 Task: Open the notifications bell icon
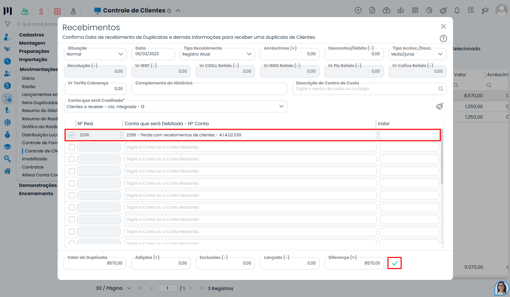[457, 11]
